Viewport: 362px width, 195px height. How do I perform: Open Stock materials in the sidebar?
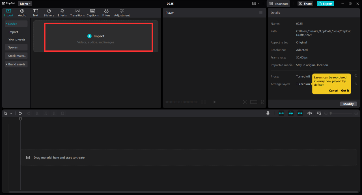tap(16, 56)
